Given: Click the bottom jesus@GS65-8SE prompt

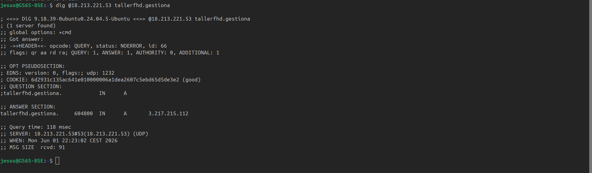Looking at the screenshot, I should click(22, 161).
